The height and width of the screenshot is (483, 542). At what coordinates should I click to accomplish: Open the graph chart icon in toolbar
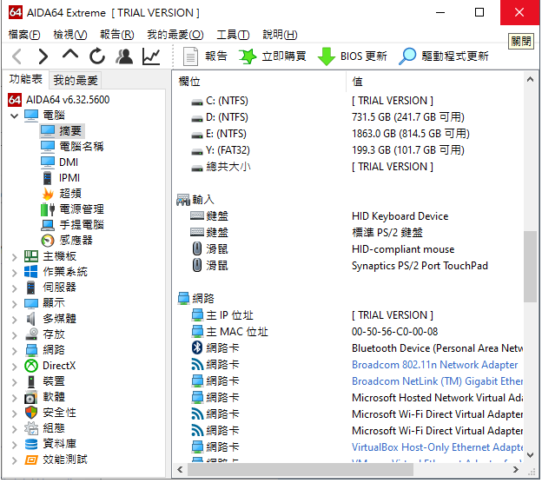coord(151,56)
